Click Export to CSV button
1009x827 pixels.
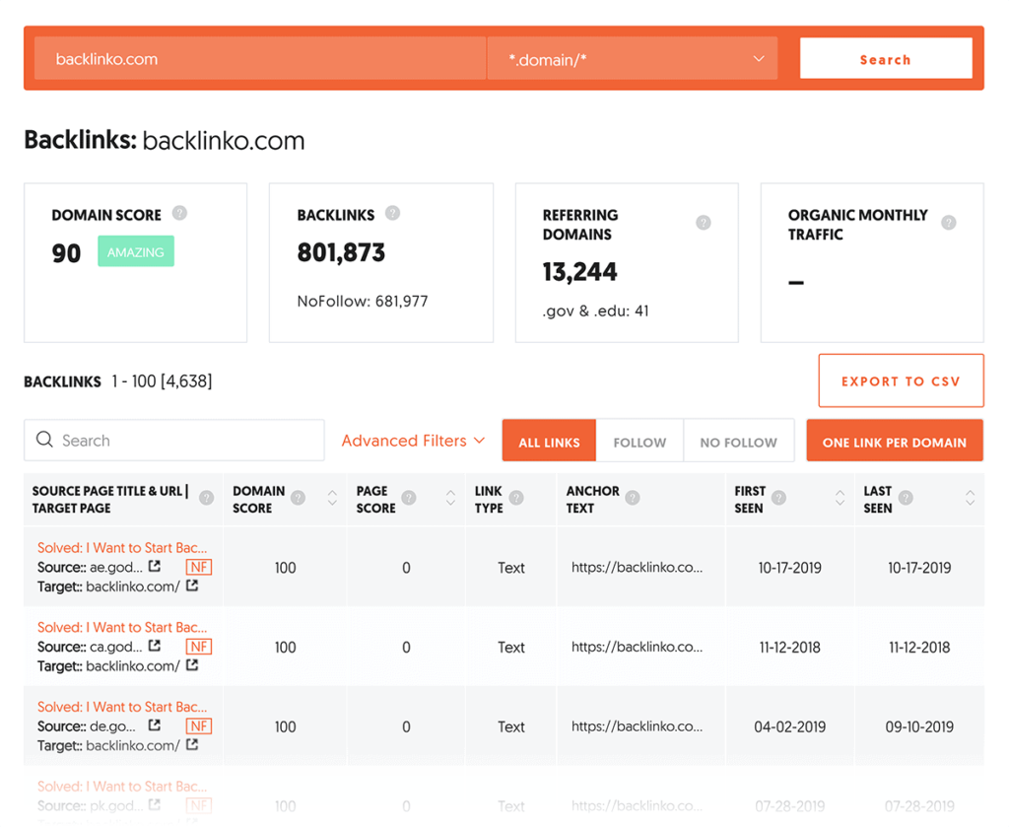tap(901, 380)
